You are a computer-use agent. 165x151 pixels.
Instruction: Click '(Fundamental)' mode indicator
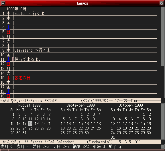tap(100, 142)
